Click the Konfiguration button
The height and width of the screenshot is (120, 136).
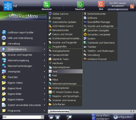click(x=123, y=117)
